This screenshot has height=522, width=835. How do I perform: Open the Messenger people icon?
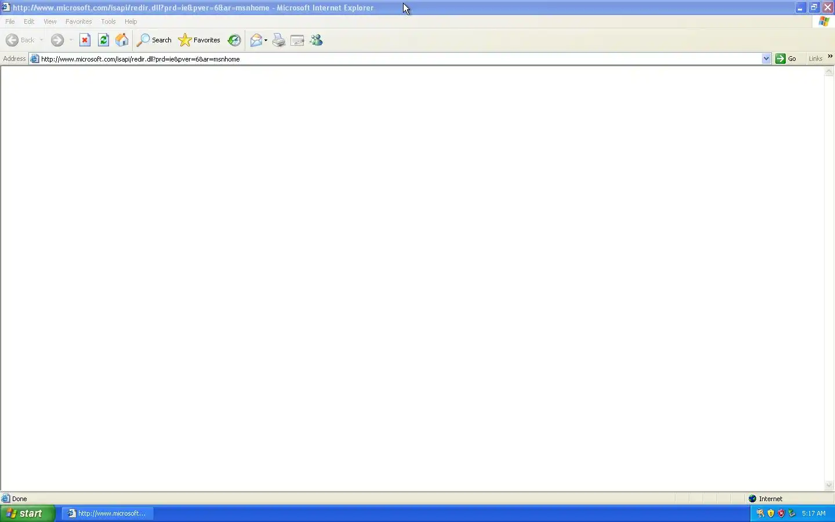pyautogui.click(x=316, y=40)
